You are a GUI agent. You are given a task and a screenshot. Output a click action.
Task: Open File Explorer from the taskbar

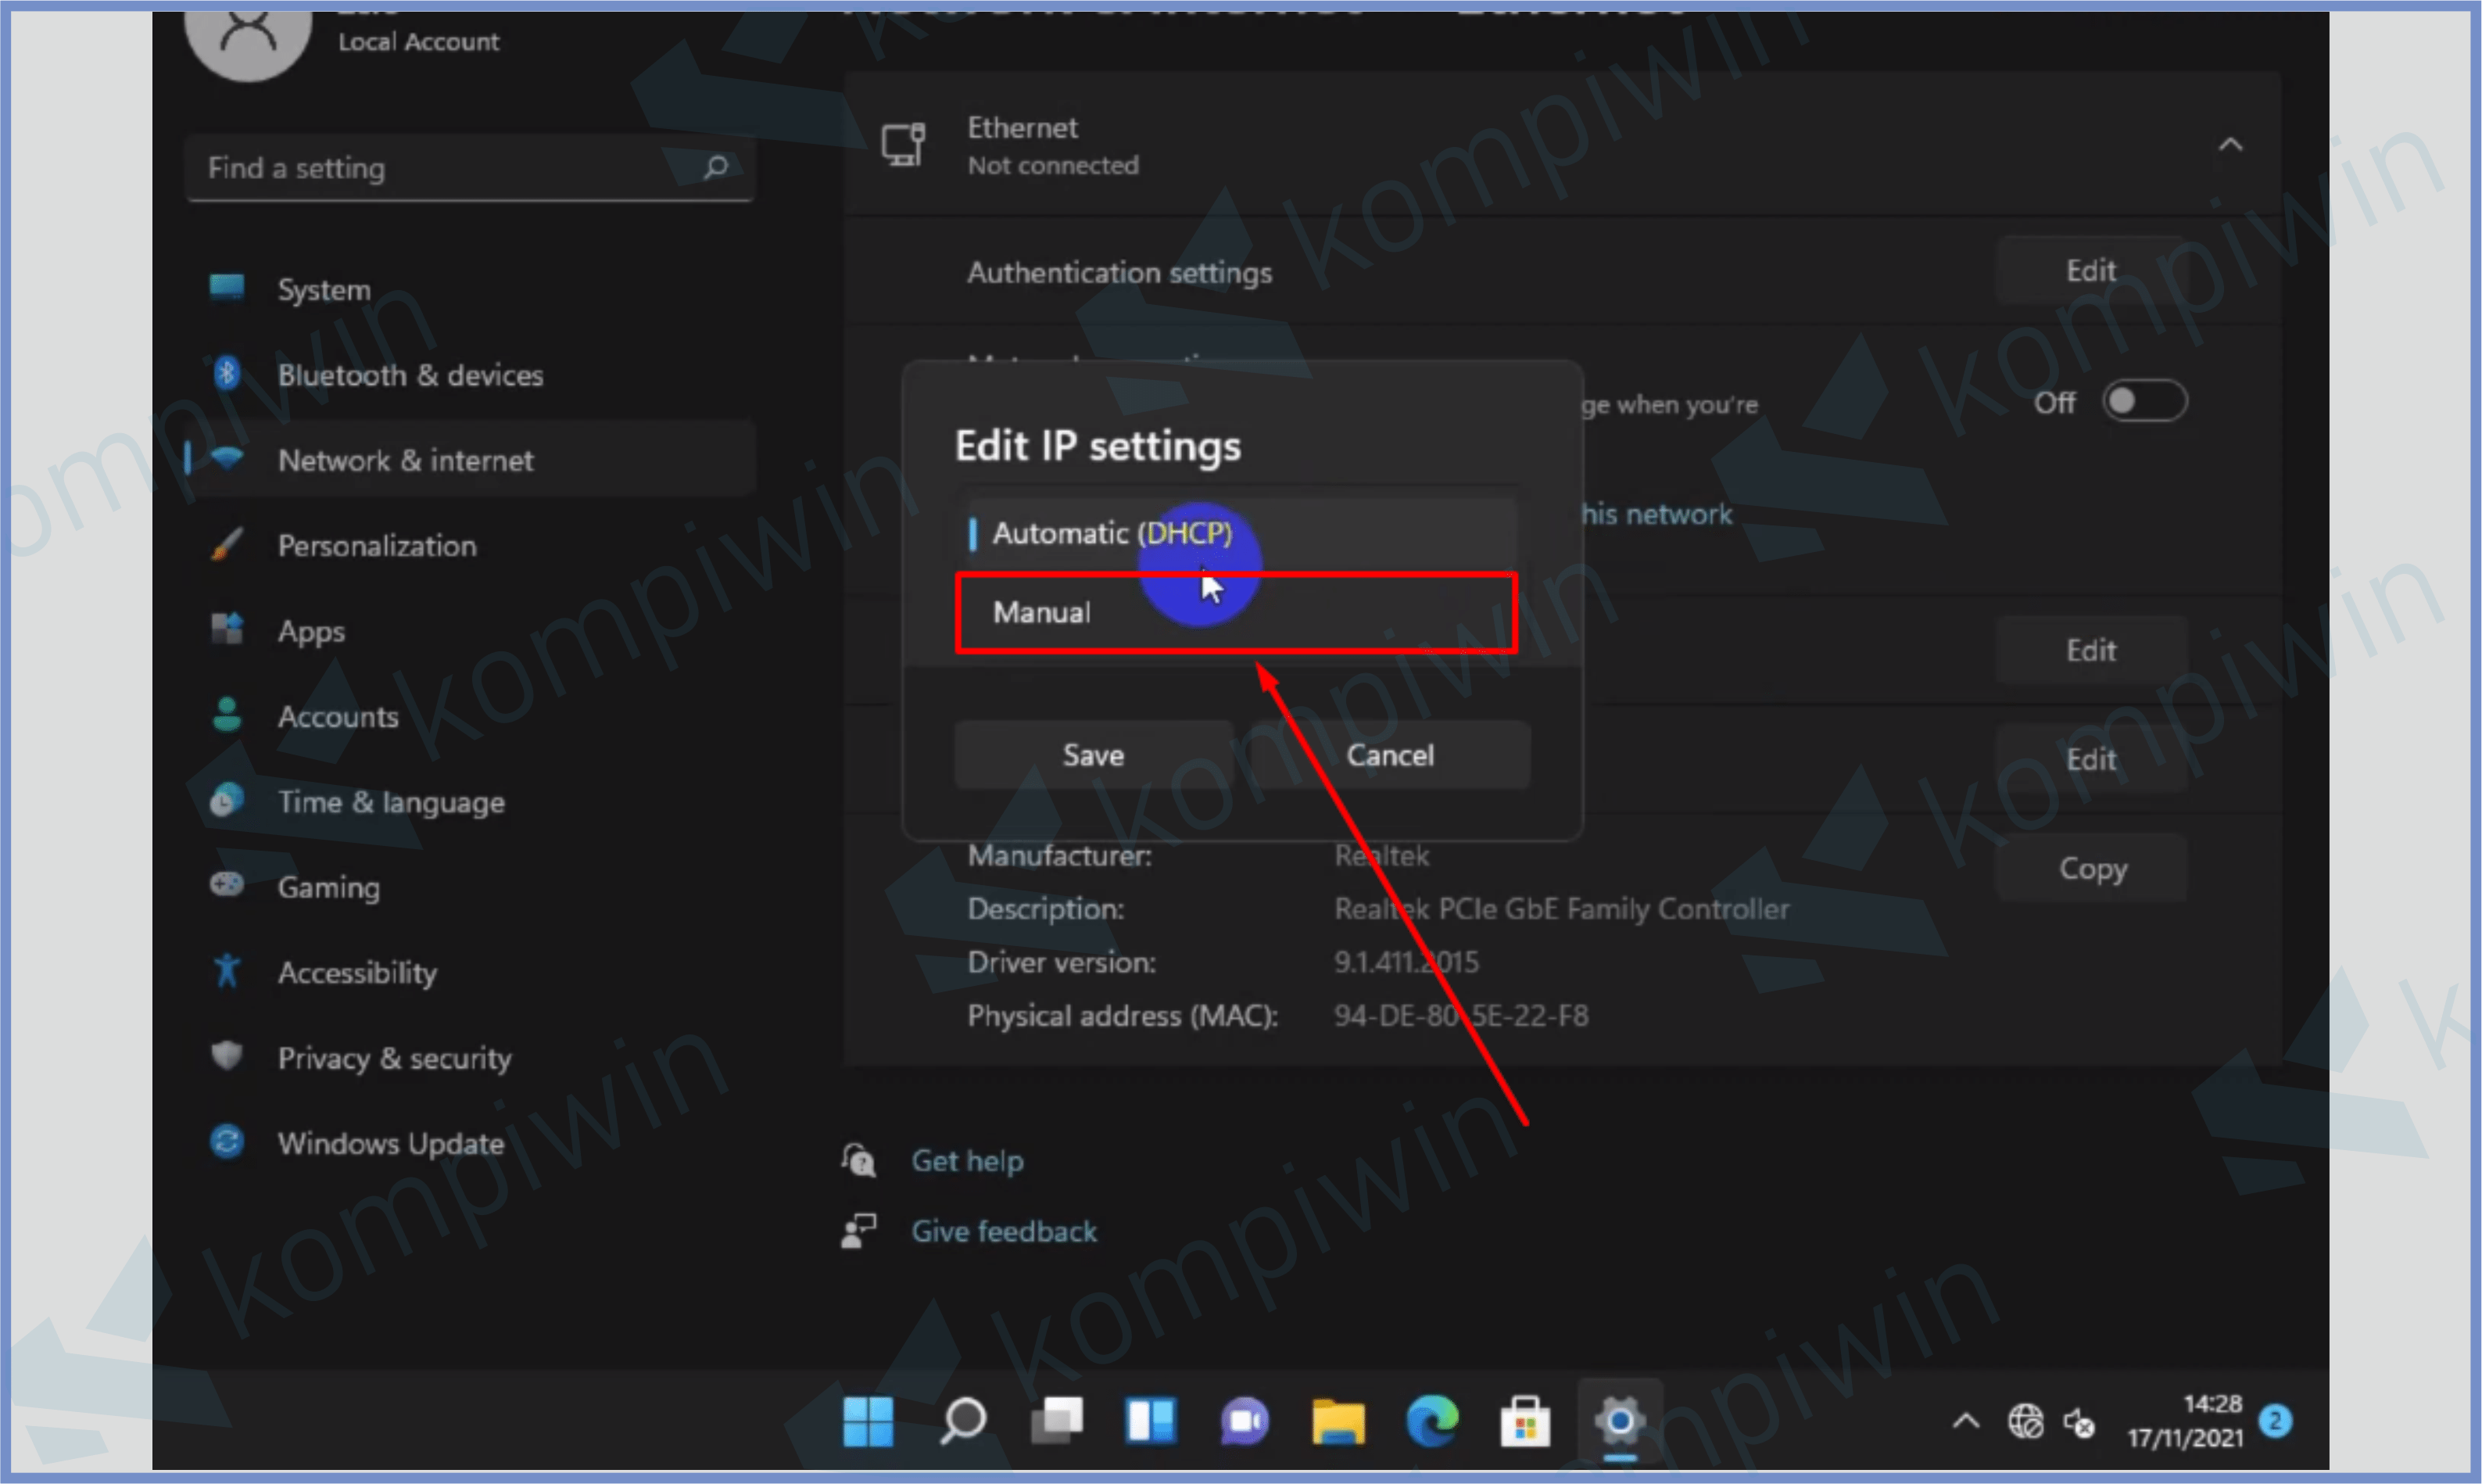pyautogui.click(x=1338, y=1421)
